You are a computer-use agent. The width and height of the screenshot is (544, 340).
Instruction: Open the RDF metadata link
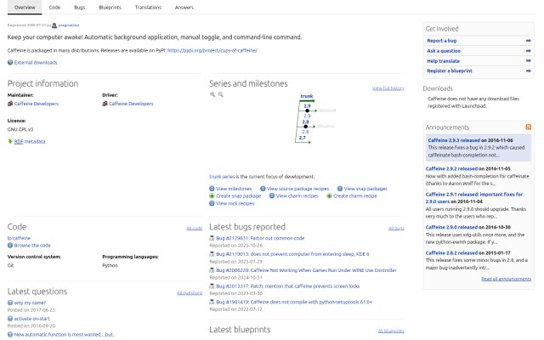tap(30, 142)
